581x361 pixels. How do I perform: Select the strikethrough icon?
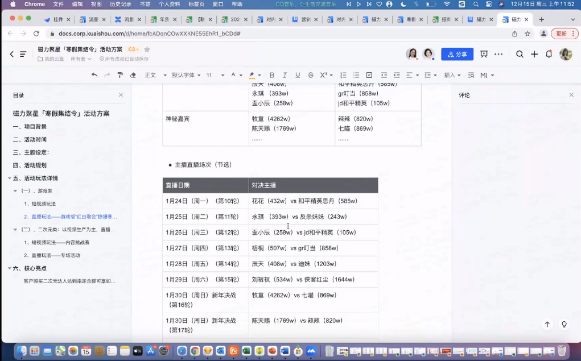[x=310, y=74]
